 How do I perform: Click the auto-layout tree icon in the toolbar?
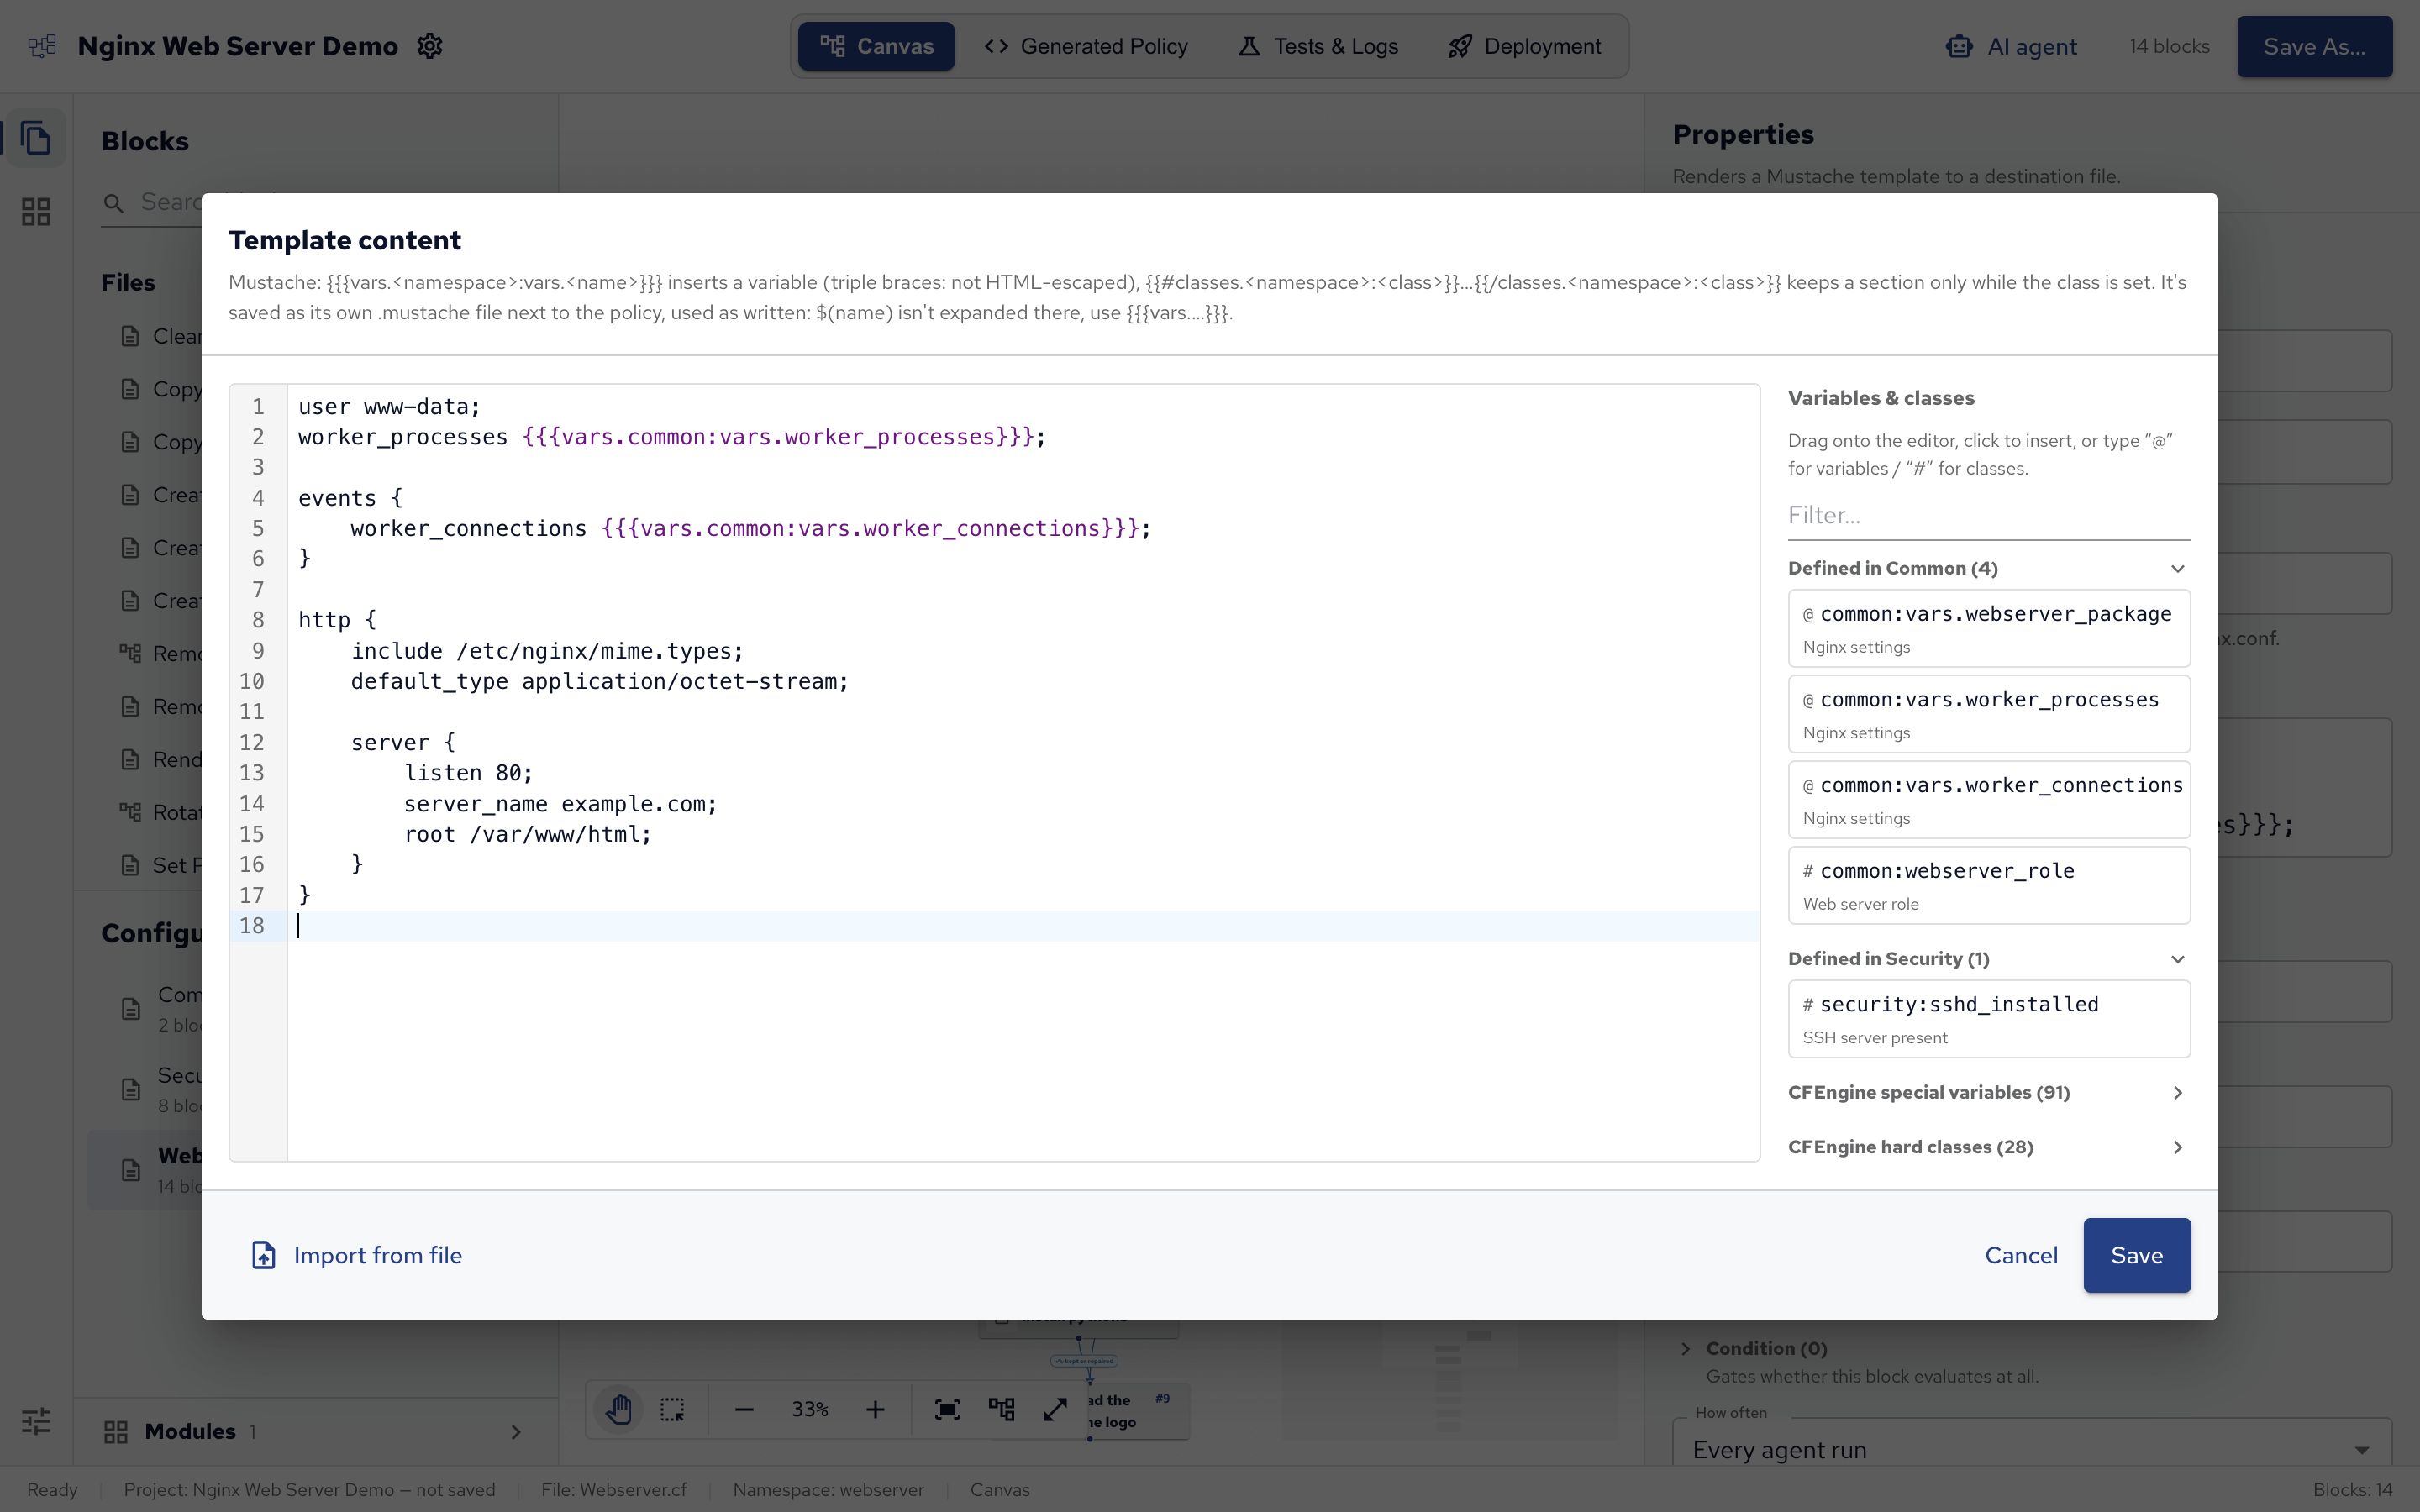[x=1001, y=1409]
